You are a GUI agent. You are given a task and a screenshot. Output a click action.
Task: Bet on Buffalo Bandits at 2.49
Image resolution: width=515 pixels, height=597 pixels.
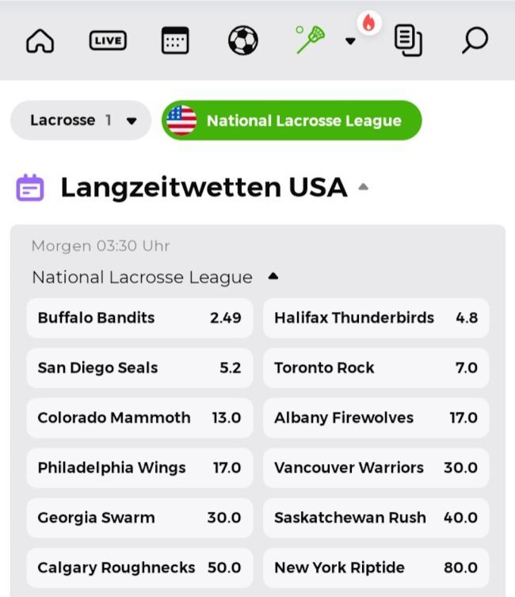[139, 318]
